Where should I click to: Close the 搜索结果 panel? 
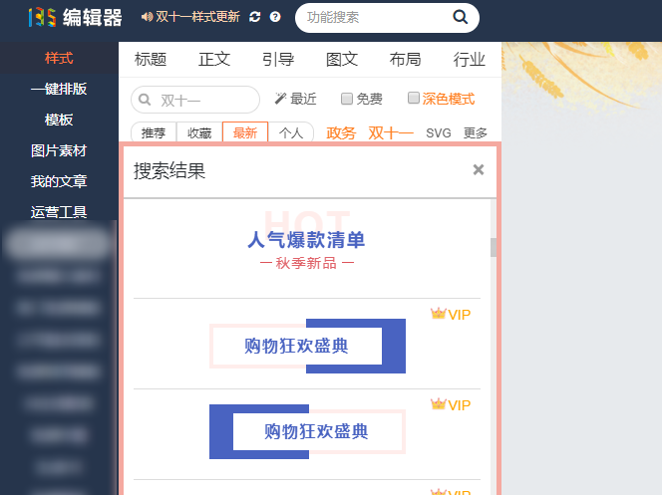pos(479,169)
